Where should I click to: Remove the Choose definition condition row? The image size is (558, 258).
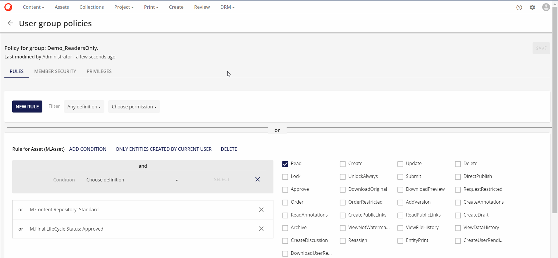(x=258, y=179)
